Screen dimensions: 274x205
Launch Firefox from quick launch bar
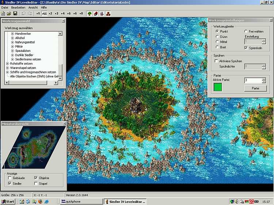click(x=40, y=201)
